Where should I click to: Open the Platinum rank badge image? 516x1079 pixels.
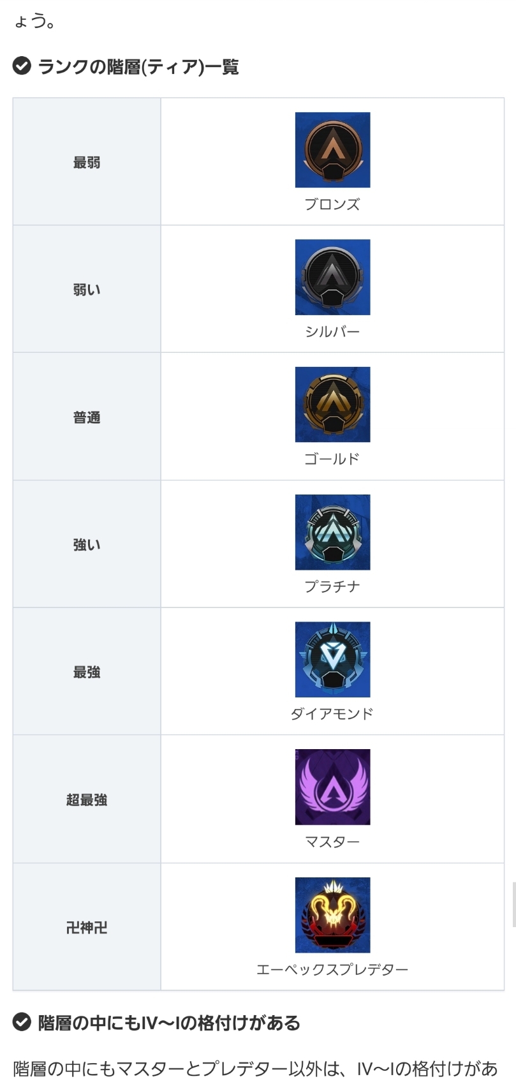tap(332, 532)
